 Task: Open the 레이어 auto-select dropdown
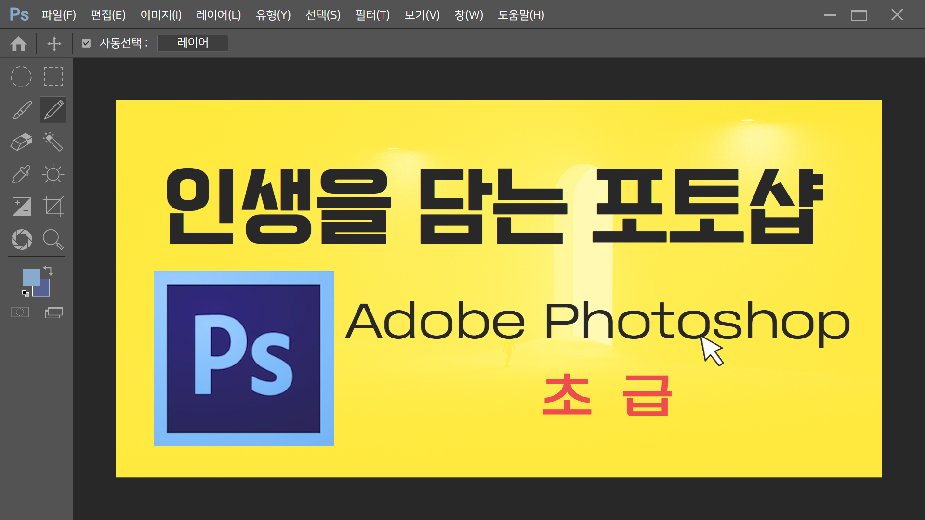click(x=193, y=43)
